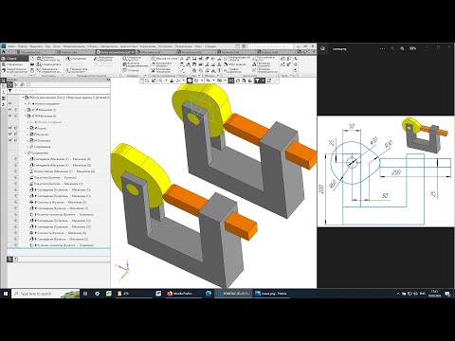Switch to схема.png Photos taskbar button
The image size is (455, 341).
tap(272, 294)
